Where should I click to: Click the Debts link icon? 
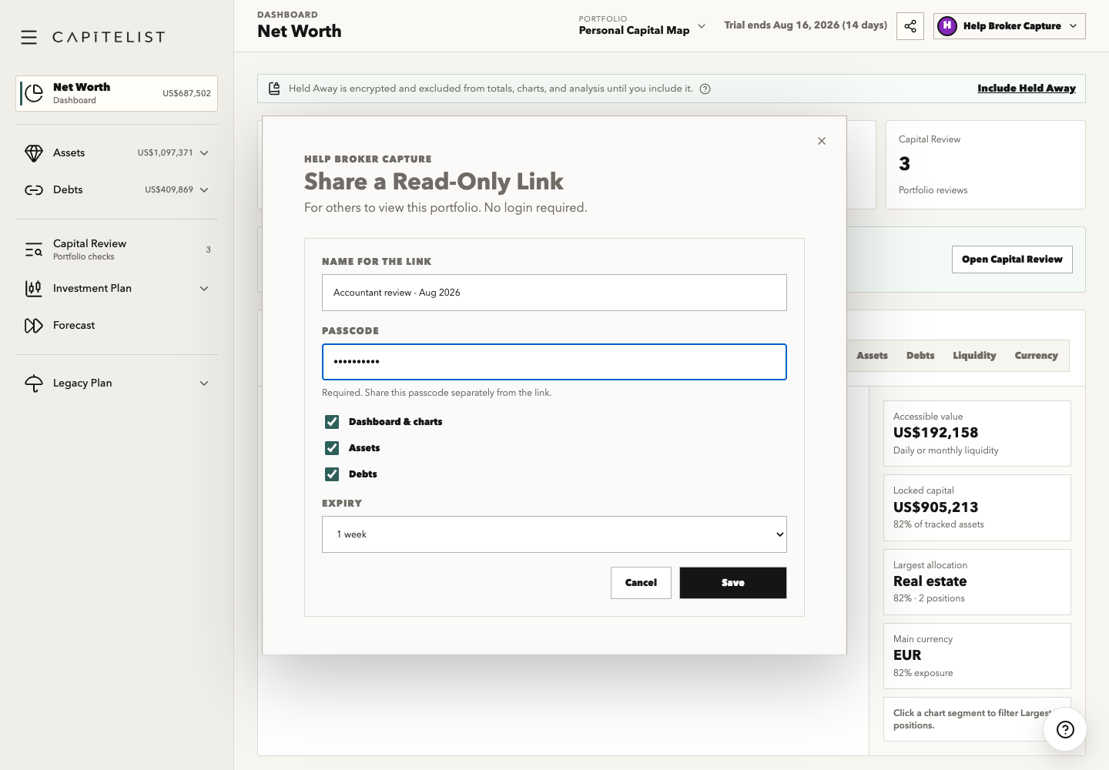click(34, 190)
